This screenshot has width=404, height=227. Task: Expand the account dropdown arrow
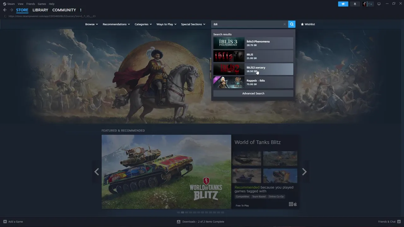click(x=371, y=4)
